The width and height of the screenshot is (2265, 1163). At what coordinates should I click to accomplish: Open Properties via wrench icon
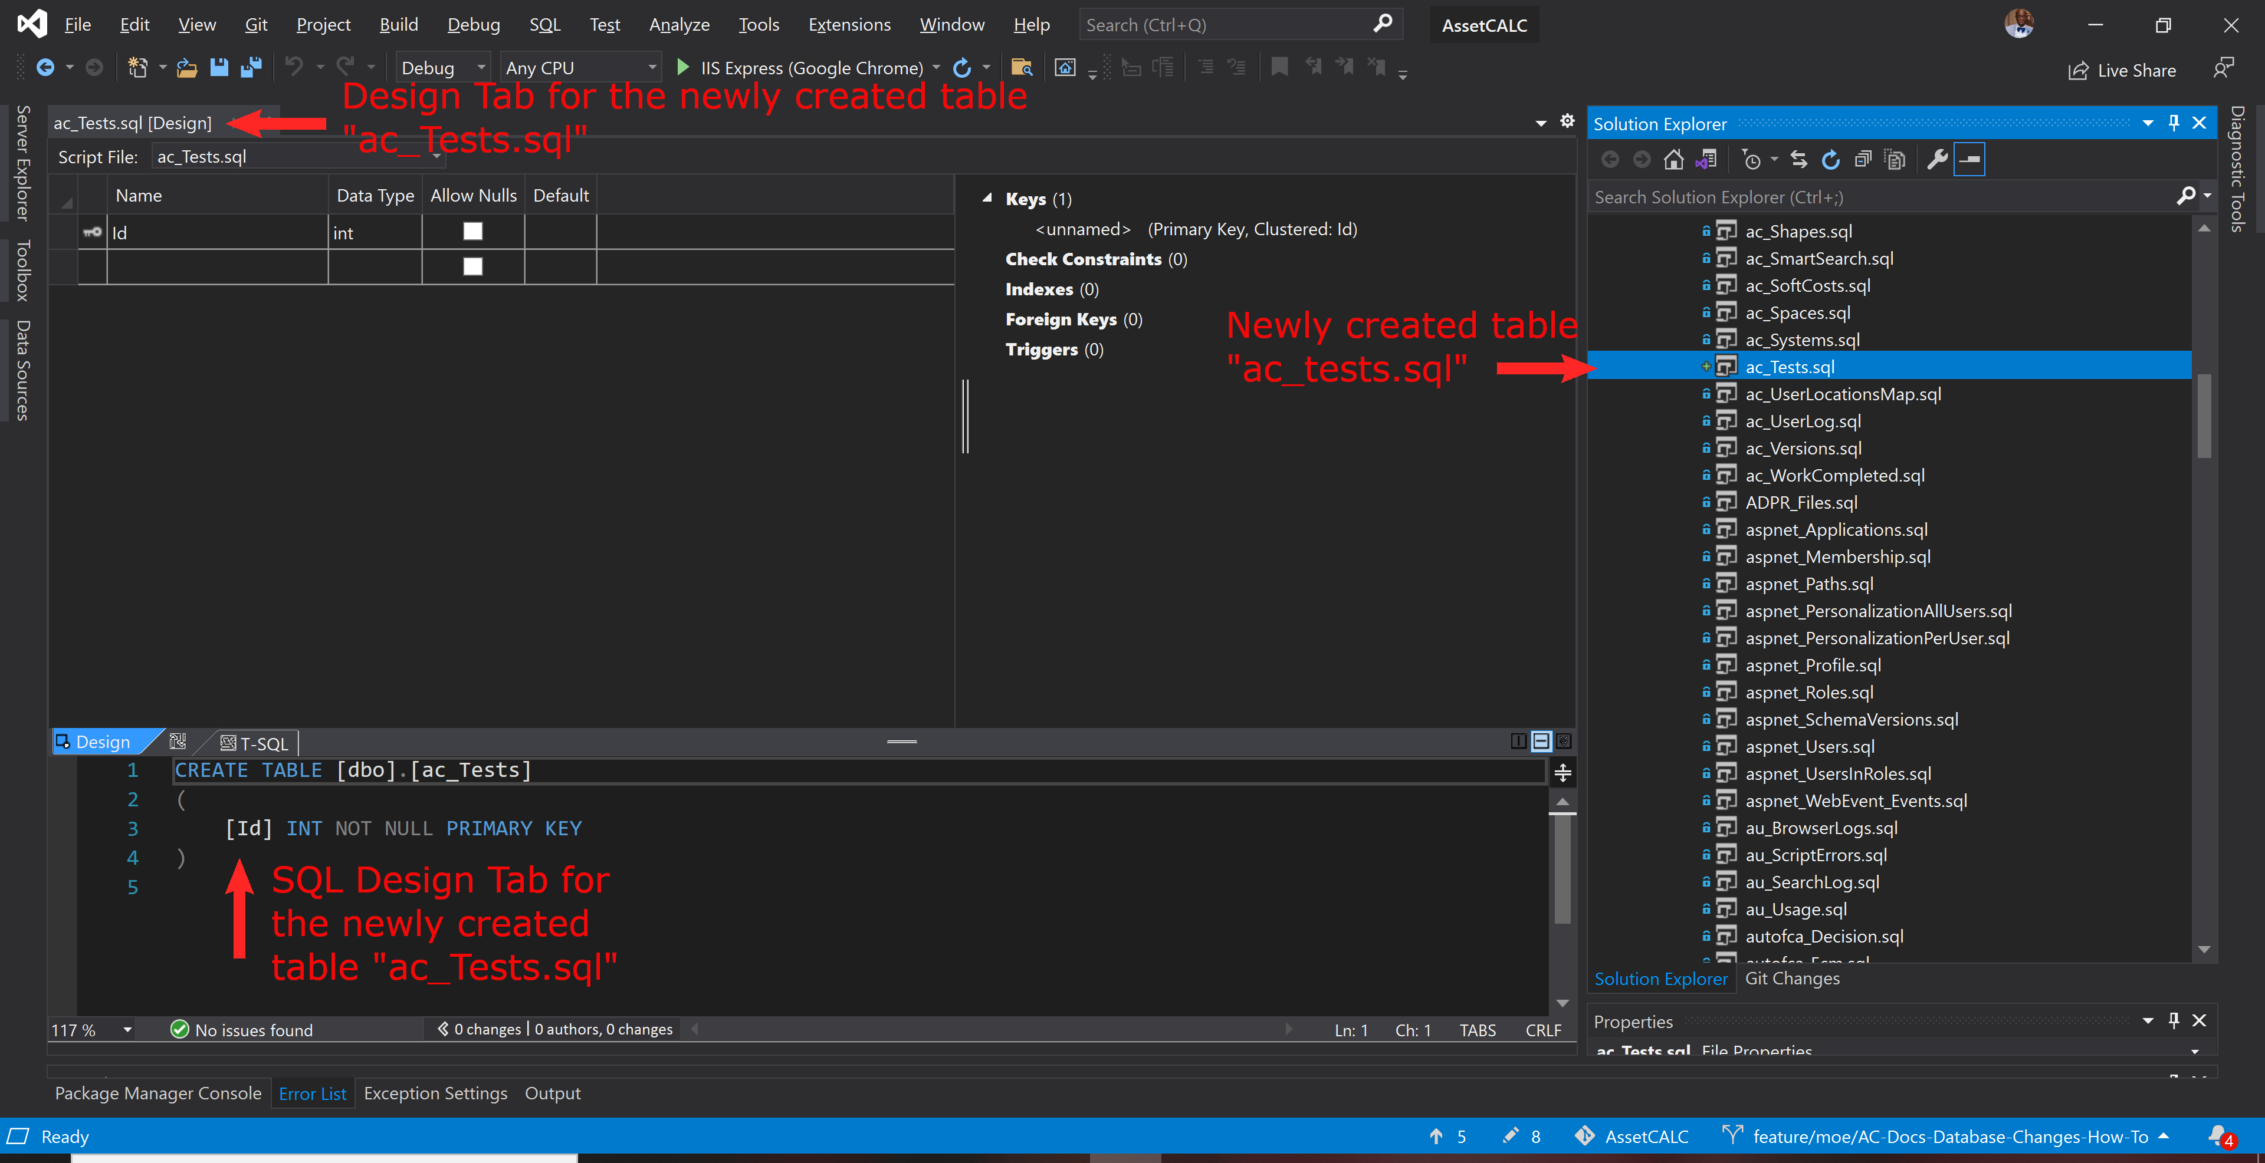tap(1937, 160)
